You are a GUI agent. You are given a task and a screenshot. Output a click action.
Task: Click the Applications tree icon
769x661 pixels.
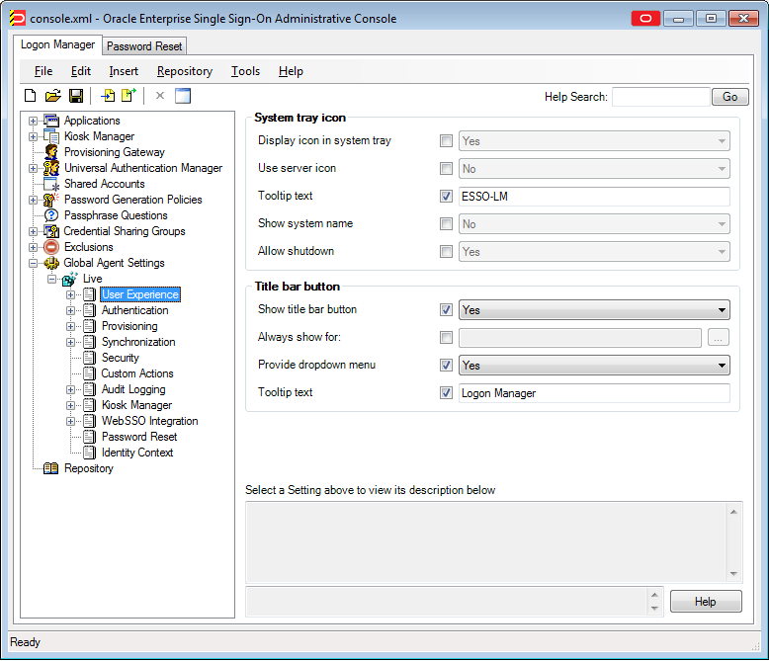51,121
